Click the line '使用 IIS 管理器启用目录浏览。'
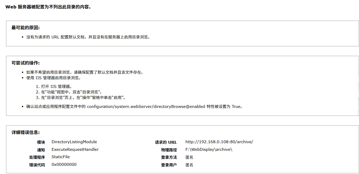Screen dimensions: 359x174 coord(54,78)
